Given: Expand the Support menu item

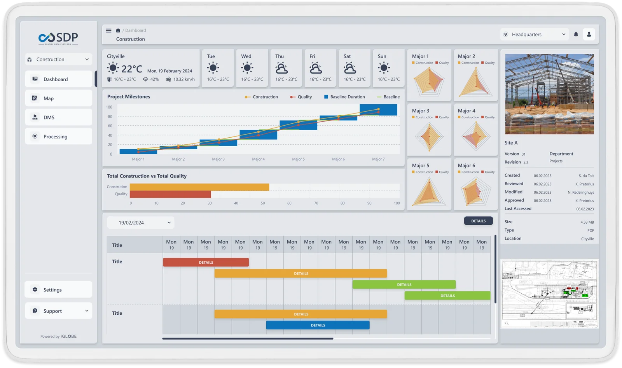Looking at the screenshot, I should tap(59, 311).
